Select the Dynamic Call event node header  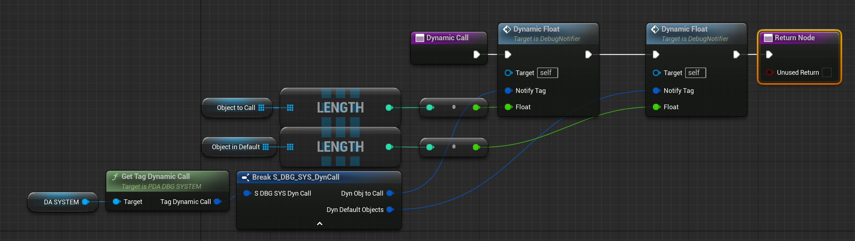[x=449, y=38]
